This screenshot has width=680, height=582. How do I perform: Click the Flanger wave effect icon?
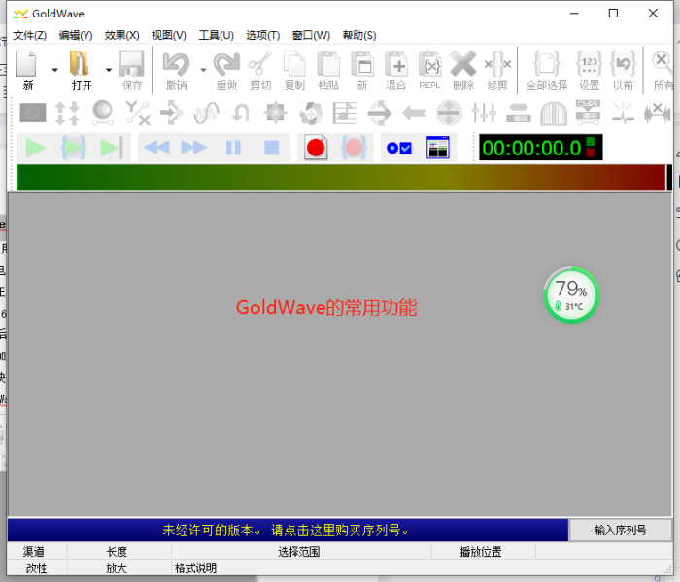[x=206, y=113]
